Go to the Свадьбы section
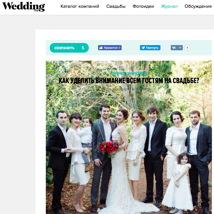214x214 pixels. click(x=116, y=6)
